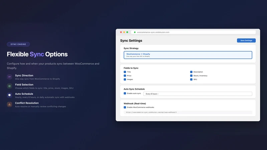Toggle the SKU field checkbox
Viewport: 267px width, 150px height.
tap(191, 79)
